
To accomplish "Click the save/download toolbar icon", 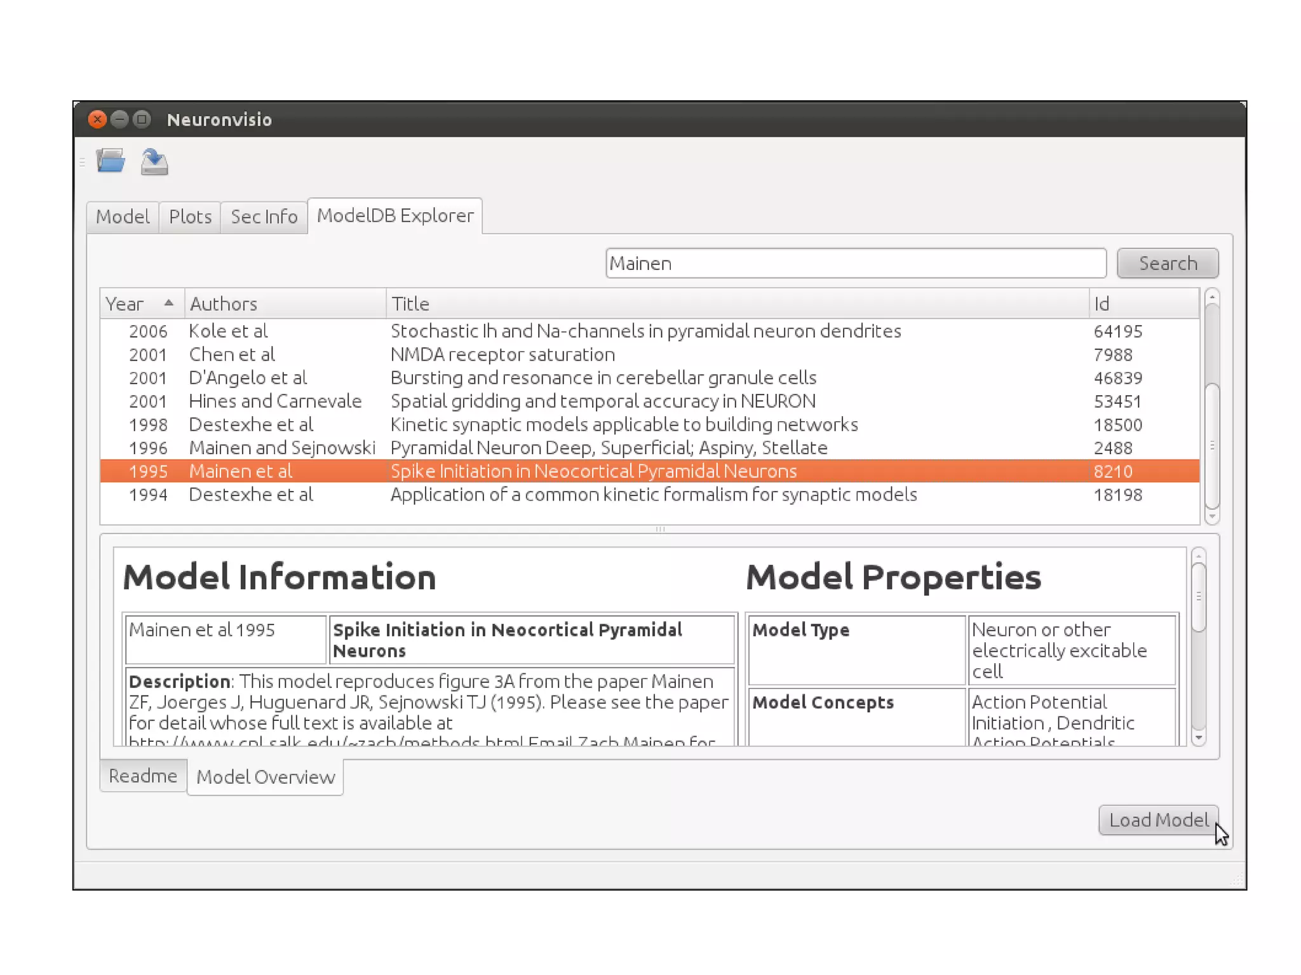I will [154, 162].
